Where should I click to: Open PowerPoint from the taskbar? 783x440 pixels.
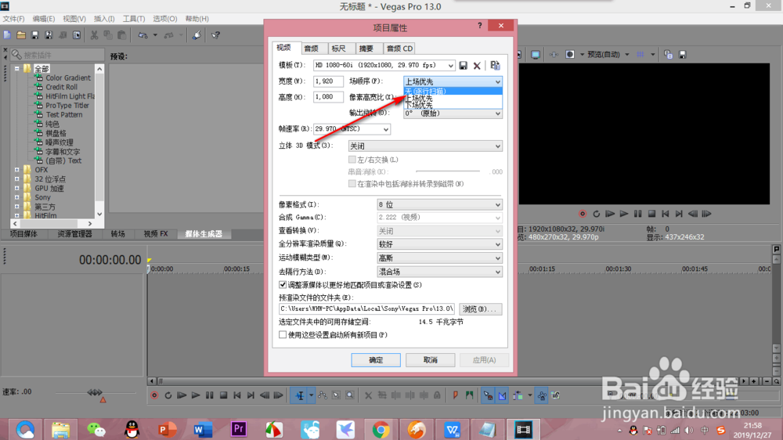tap(168, 430)
